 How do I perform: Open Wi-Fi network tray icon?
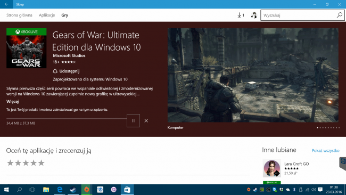(307, 190)
